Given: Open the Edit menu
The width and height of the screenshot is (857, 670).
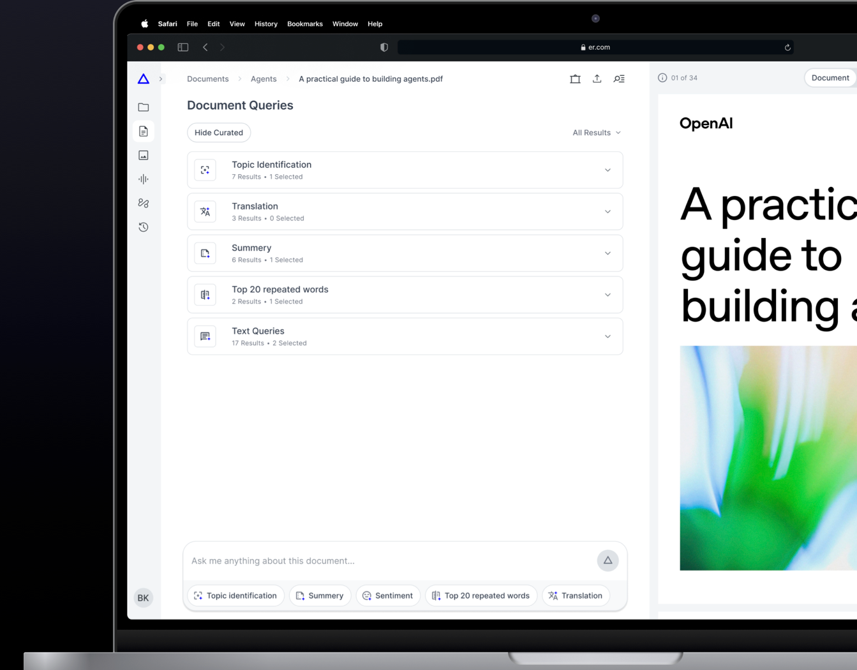Looking at the screenshot, I should pyautogui.click(x=214, y=24).
